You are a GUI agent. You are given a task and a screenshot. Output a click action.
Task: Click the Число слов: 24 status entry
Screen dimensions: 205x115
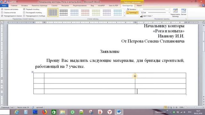point(23,107)
